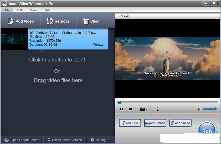
Task: Click the Duration: 02:10:48 text
Action: 43,45
